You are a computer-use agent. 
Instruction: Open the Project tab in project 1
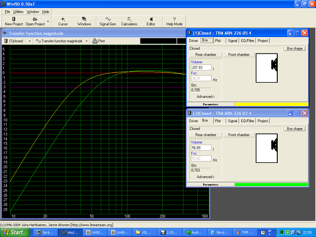pyautogui.click(x=263, y=41)
